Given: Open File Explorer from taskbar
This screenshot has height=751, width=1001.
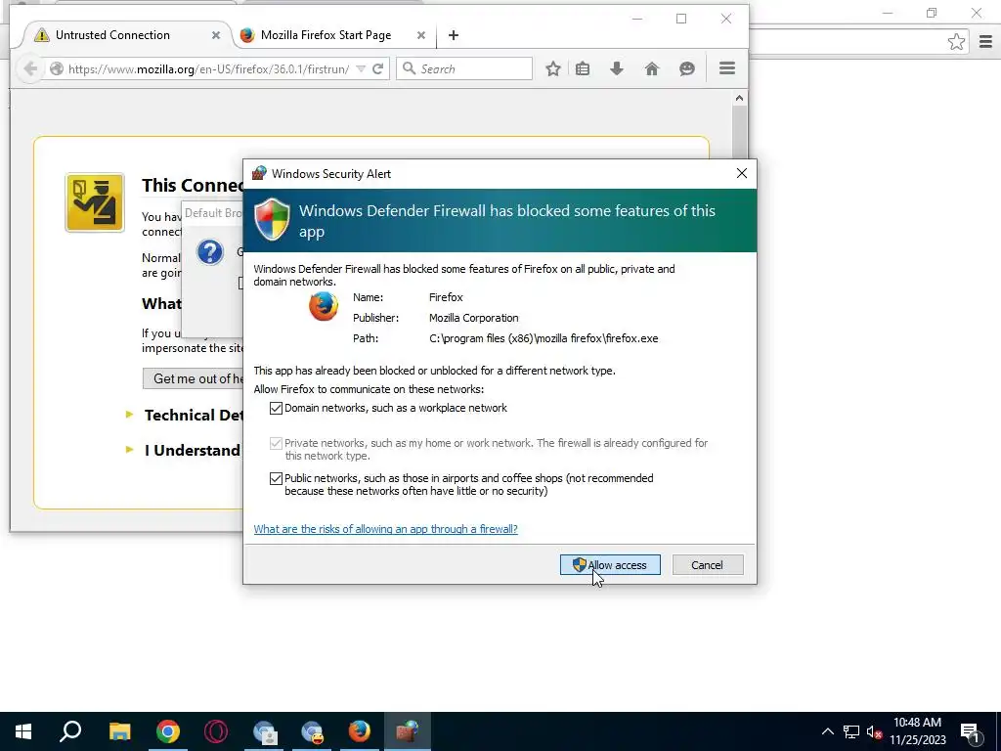Looking at the screenshot, I should [x=119, y=731].
